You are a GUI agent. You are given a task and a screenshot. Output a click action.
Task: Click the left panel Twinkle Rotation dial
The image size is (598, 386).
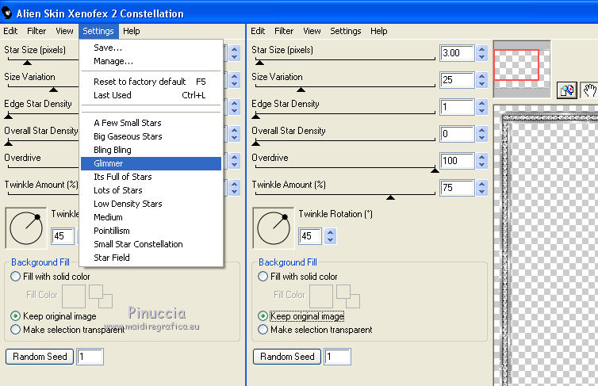(26, 228)
